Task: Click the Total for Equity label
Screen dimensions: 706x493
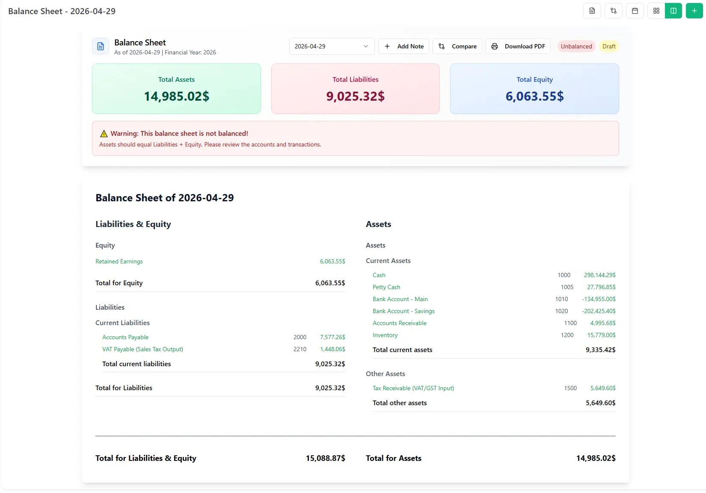Action: point(119,283)
